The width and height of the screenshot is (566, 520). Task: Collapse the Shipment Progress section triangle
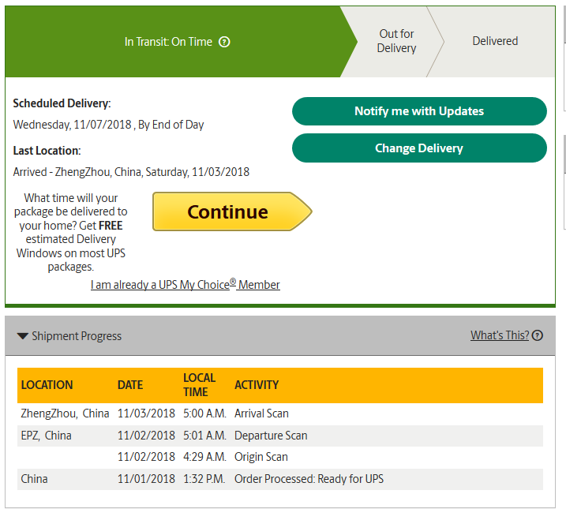(23, 336)
